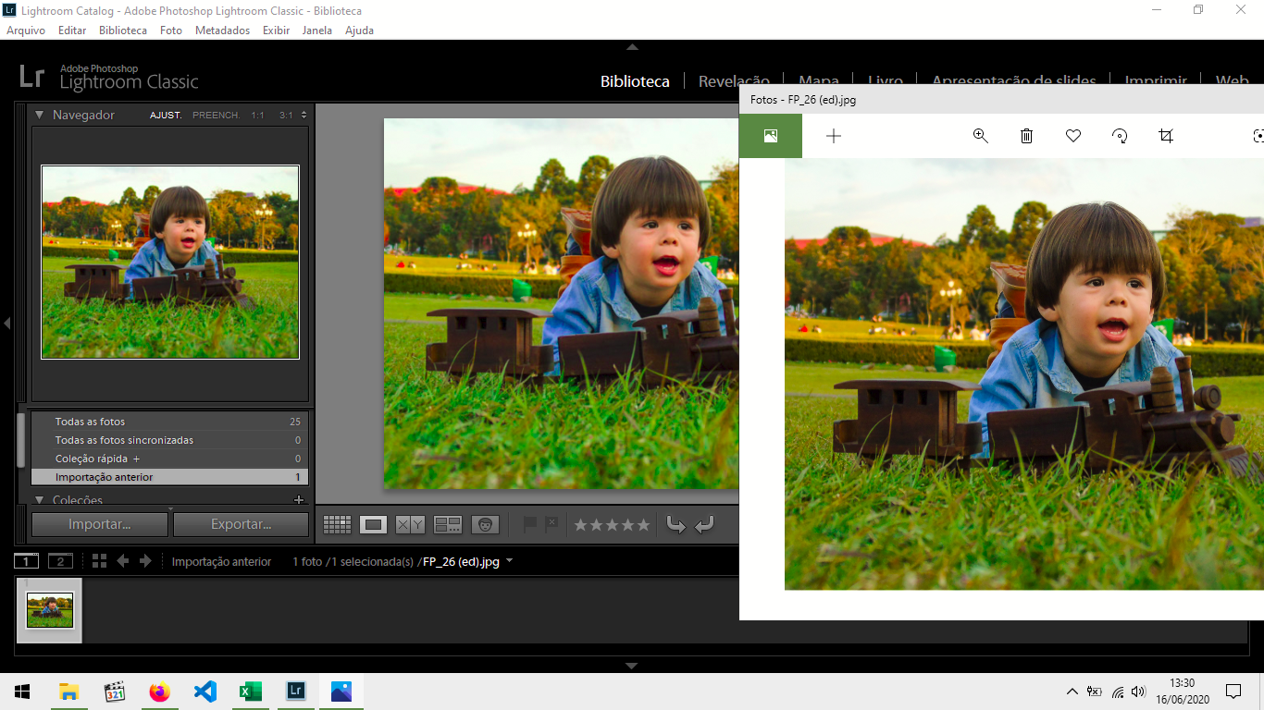The image size is (1264, 710).
Task: Delete the image using the Photos trash icon
Action: pyautogui.click(x=1026, y=136)
